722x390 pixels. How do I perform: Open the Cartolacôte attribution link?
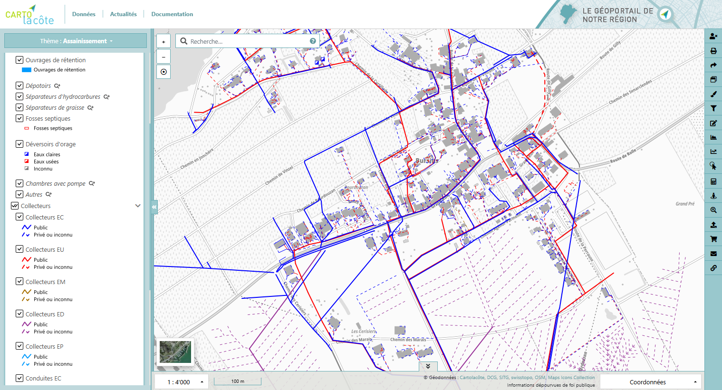(x=472, y=378)
